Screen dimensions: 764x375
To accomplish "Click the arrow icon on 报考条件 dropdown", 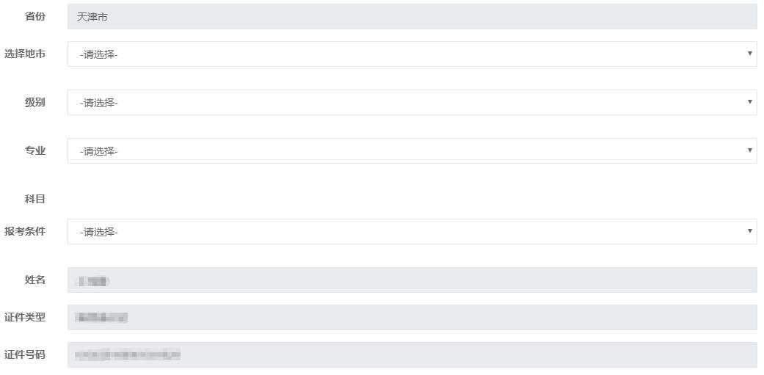I will coord(749,231).
